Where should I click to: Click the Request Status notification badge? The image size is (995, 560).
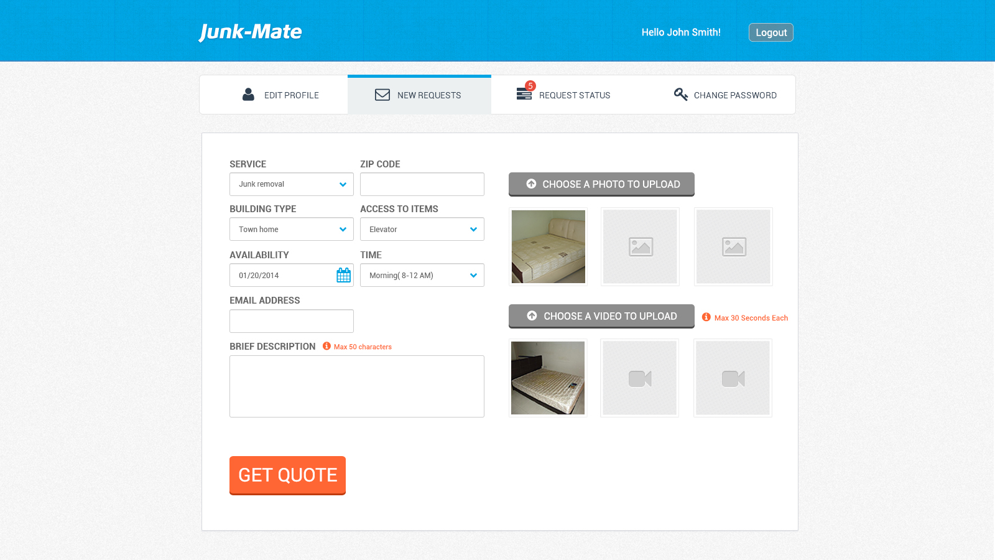(530, 86)
